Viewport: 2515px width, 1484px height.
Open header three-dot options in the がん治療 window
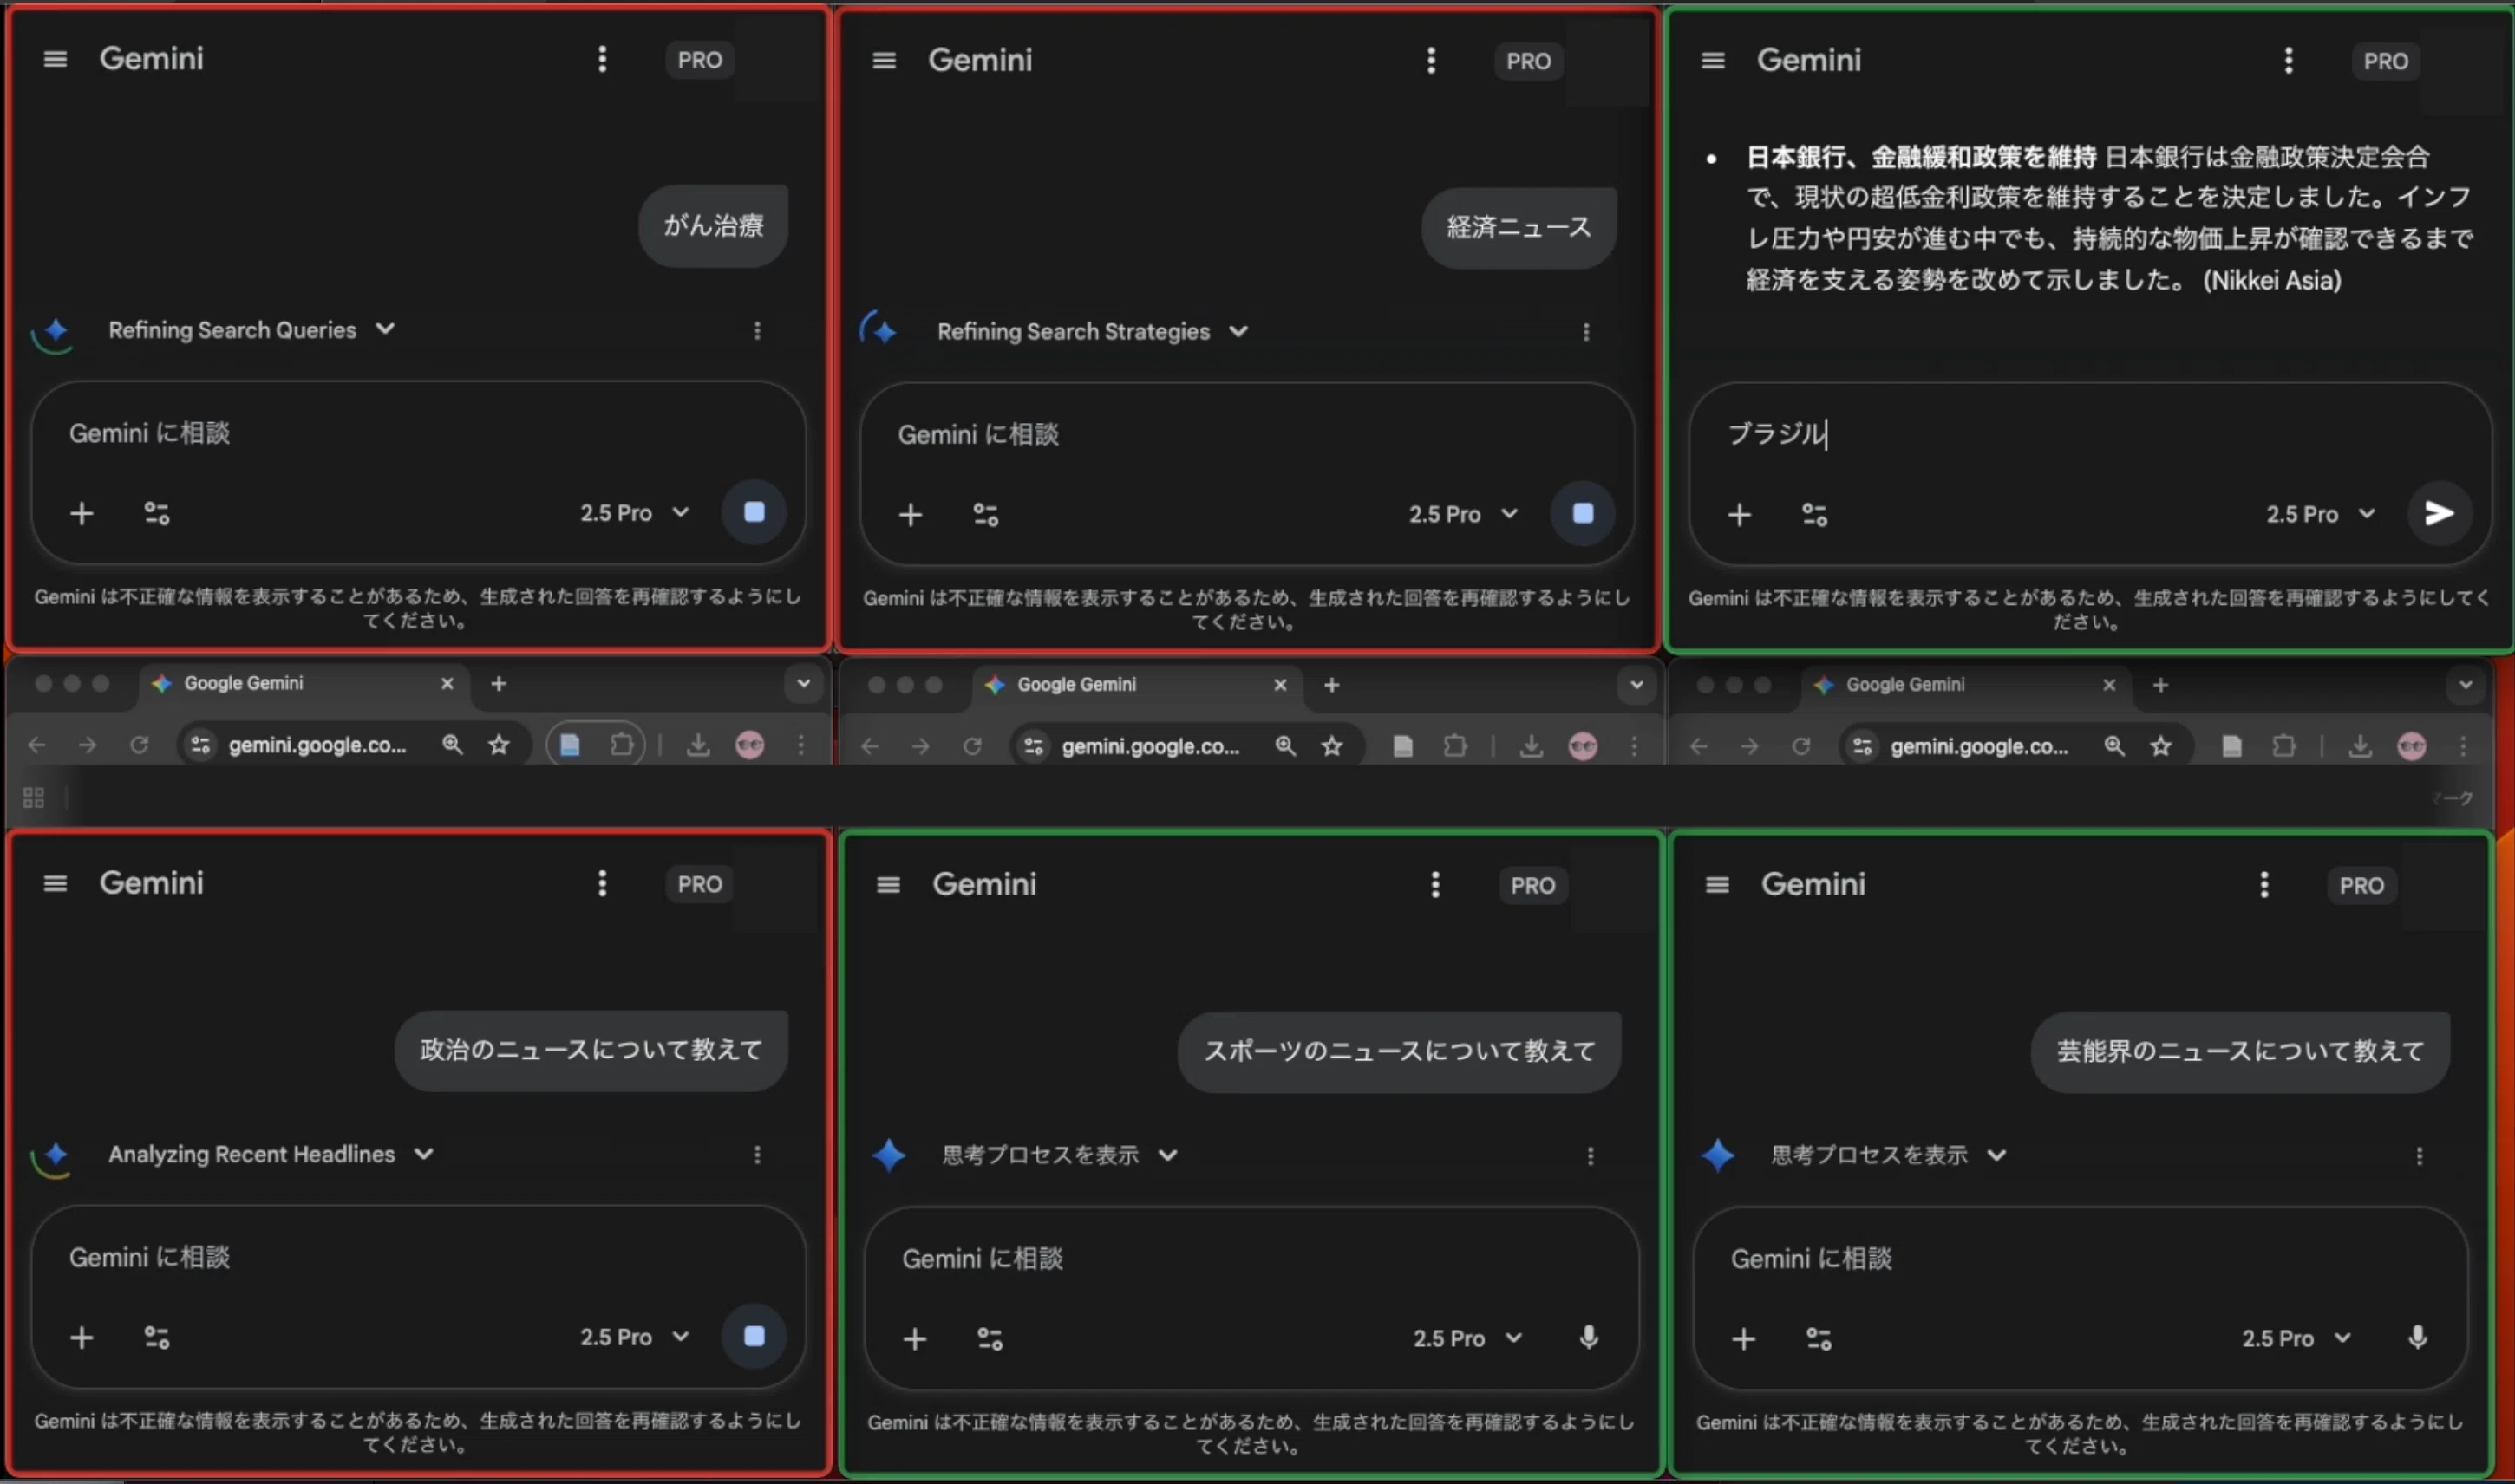tap(602, 59)
